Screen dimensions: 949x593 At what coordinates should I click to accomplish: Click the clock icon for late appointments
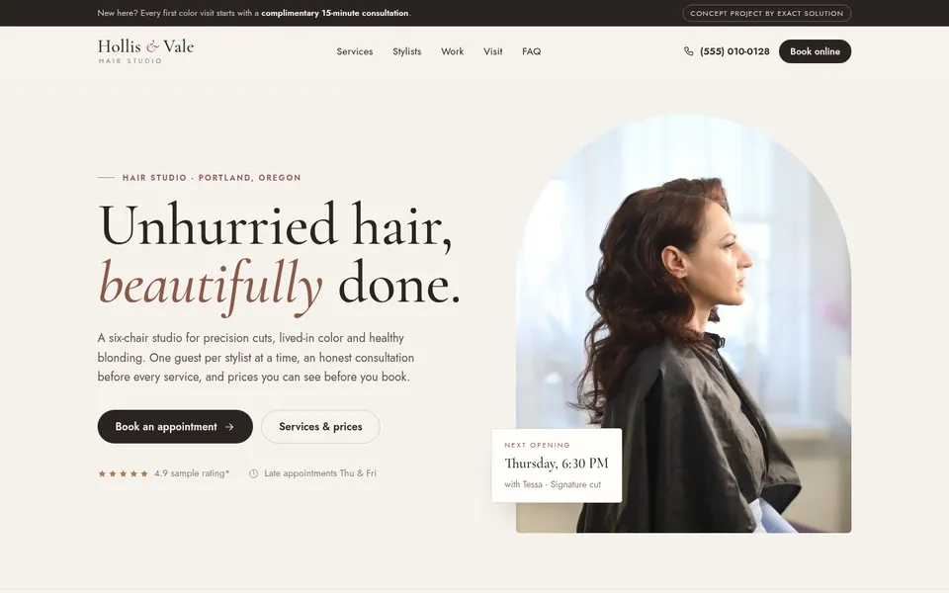click(254, 473)
